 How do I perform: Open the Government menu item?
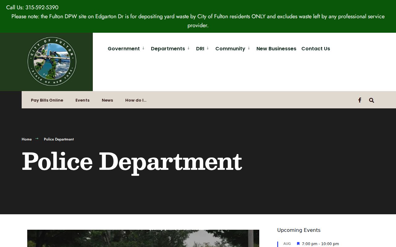click(x=124, y=48)
